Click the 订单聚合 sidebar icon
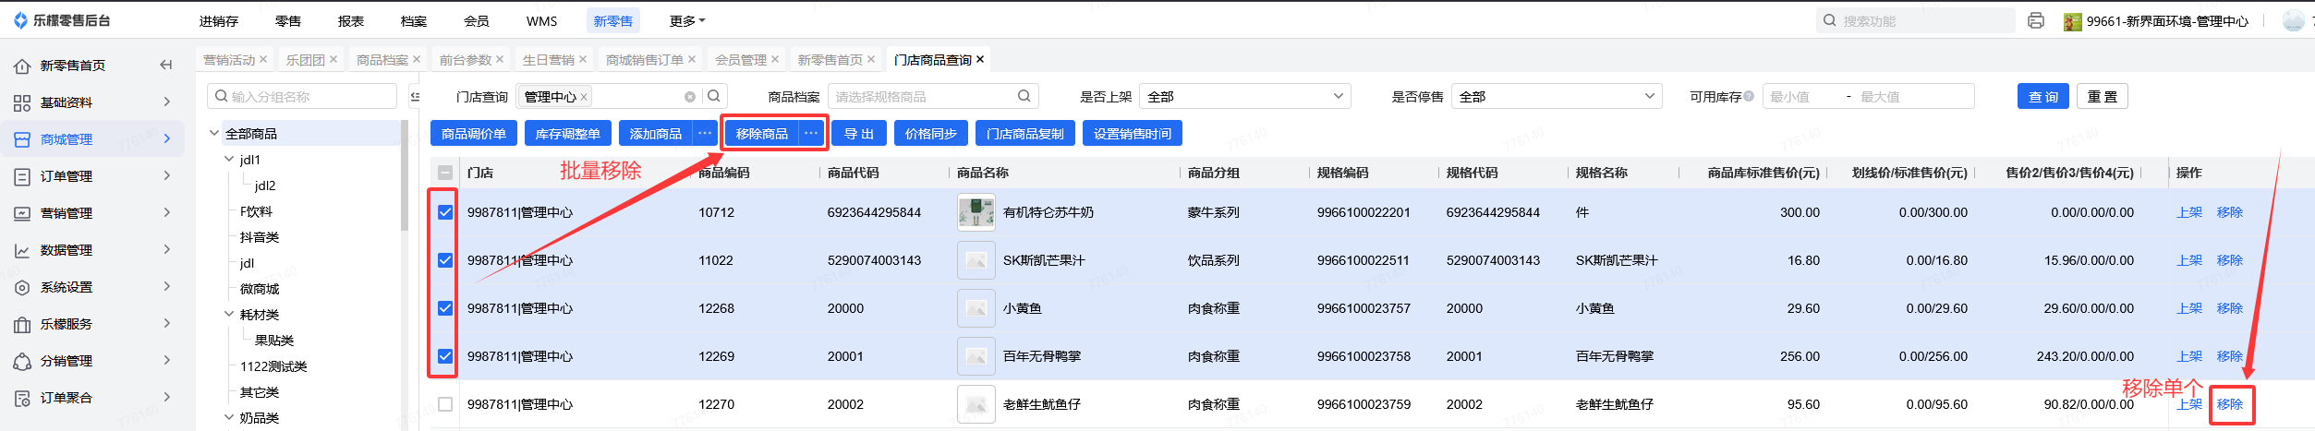The height and width of the screenshot is (431, 2315). 22,398
